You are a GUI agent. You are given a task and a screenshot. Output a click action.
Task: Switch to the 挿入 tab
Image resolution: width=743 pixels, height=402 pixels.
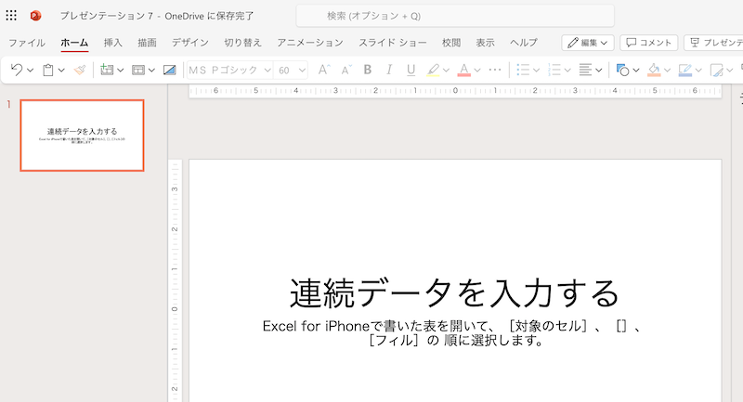pos(113,43)
